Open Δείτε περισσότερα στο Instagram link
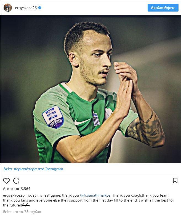 click(x=33, y=169)
